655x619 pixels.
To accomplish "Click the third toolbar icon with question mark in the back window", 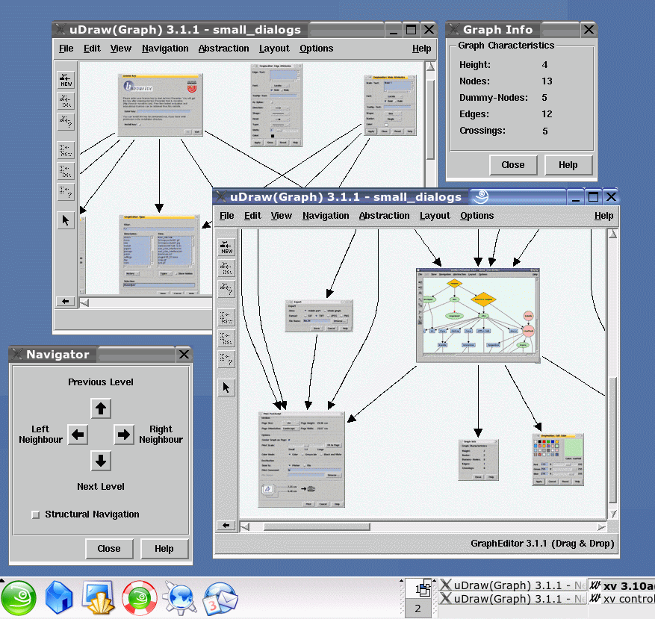I will pyautogui.click(x=66, y=122).
